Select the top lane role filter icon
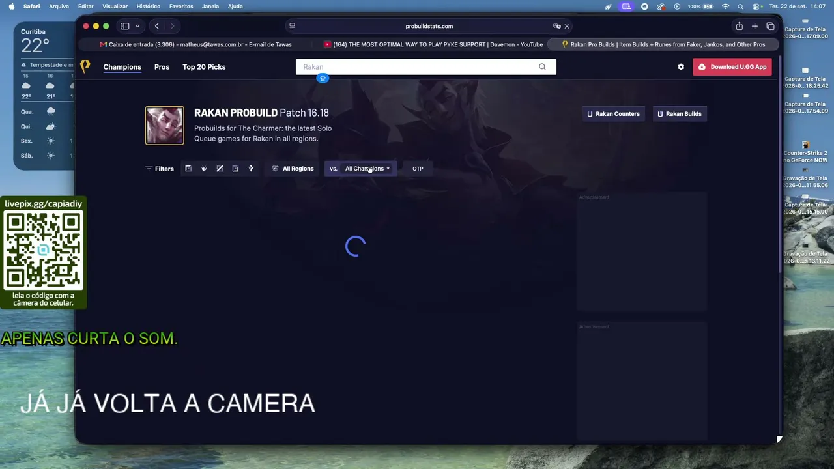This screenshot has width=834, height=469. (188, 169)
